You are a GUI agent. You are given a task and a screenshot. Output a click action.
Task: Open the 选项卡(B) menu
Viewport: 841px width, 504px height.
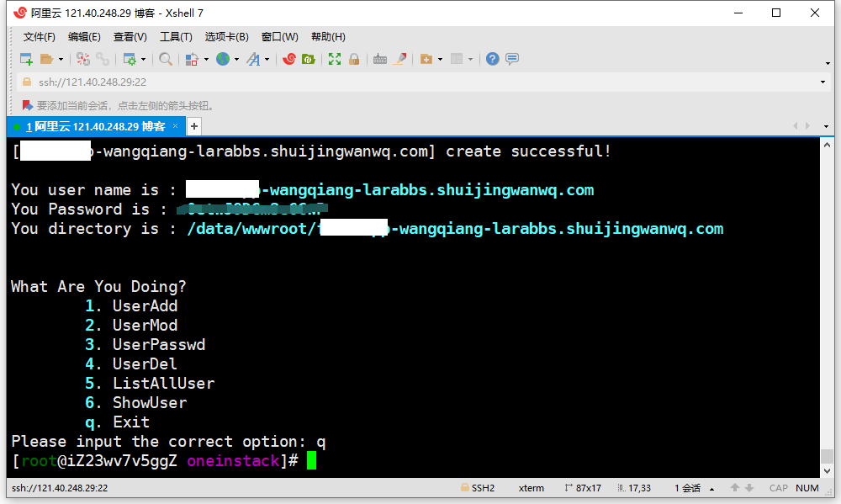[x=226, y=36]
